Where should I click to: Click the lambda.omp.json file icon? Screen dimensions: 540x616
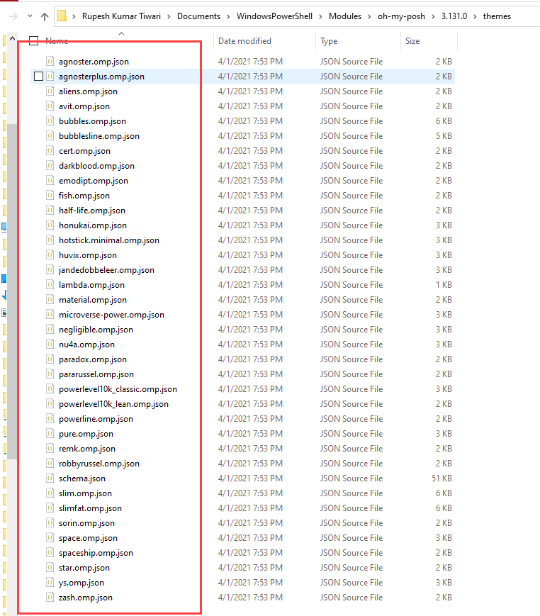[50, 285]
